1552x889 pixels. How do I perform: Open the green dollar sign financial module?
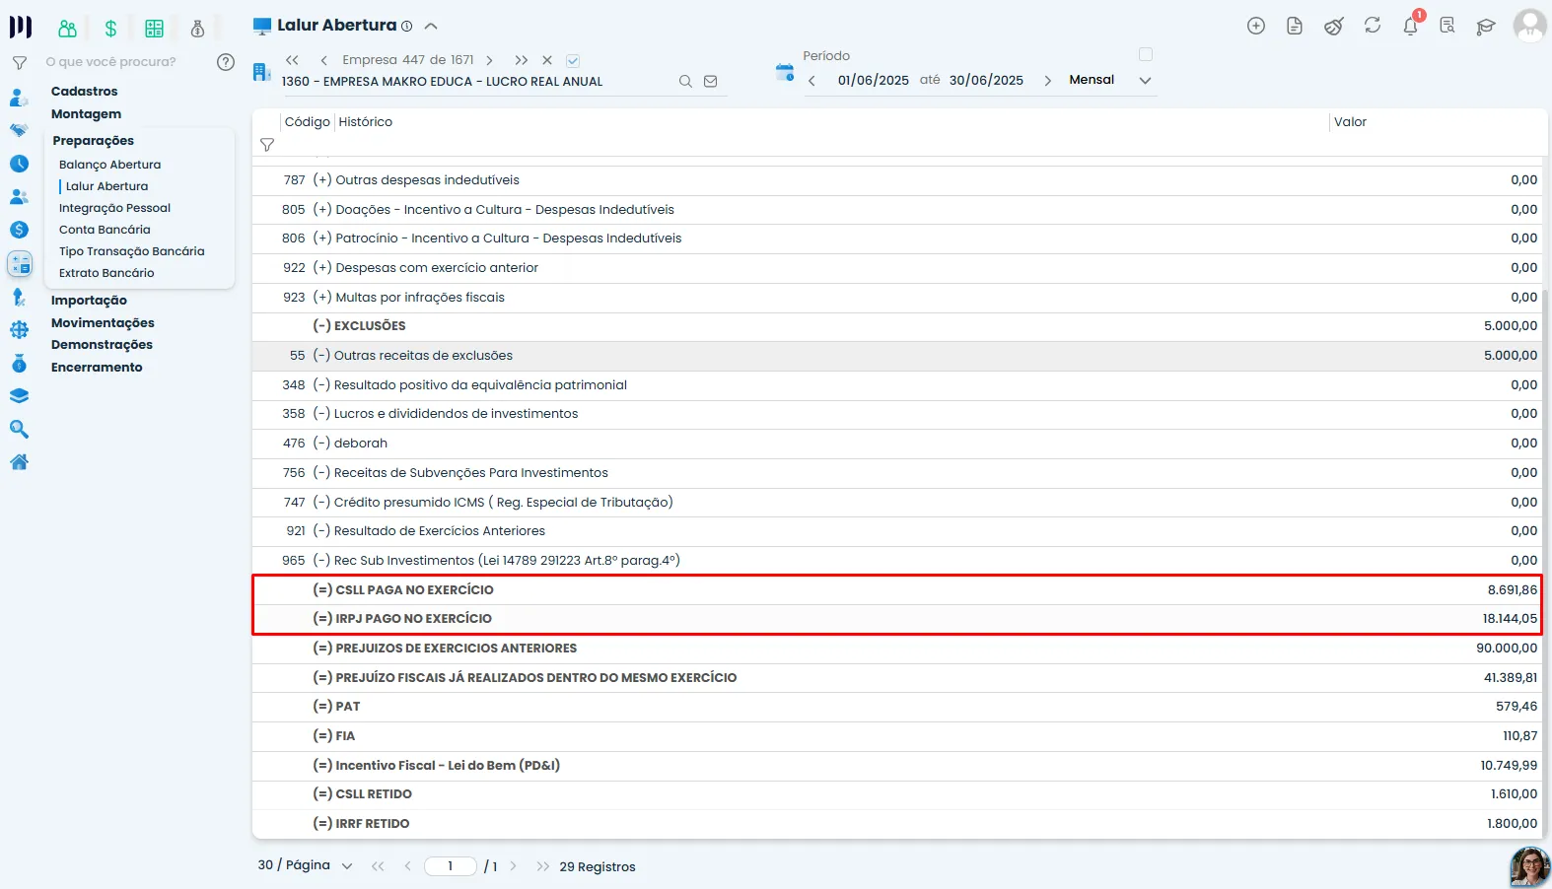tap(110, 29)
